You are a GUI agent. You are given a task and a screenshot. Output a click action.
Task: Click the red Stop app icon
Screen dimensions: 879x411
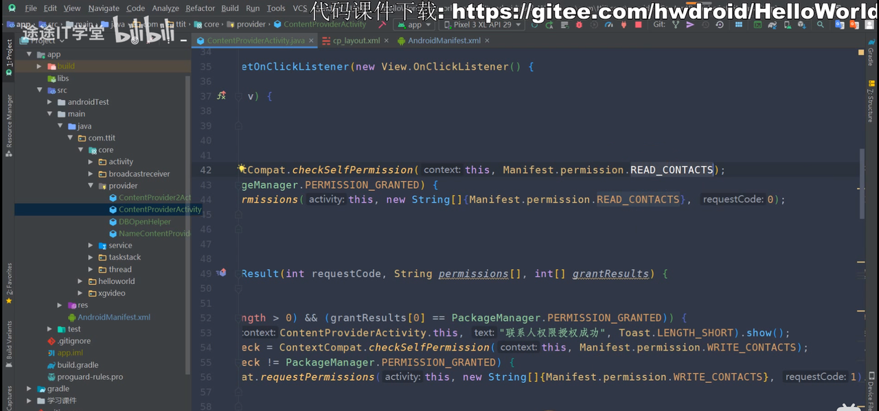638,25
